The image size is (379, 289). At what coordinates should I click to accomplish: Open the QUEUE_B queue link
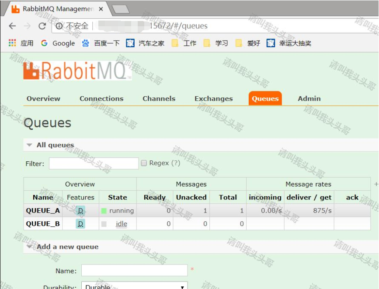(43, 224)
